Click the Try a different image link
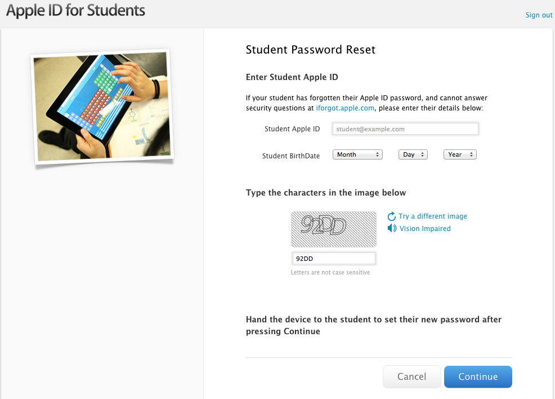The image size is (555, 399). click(433, 216)
